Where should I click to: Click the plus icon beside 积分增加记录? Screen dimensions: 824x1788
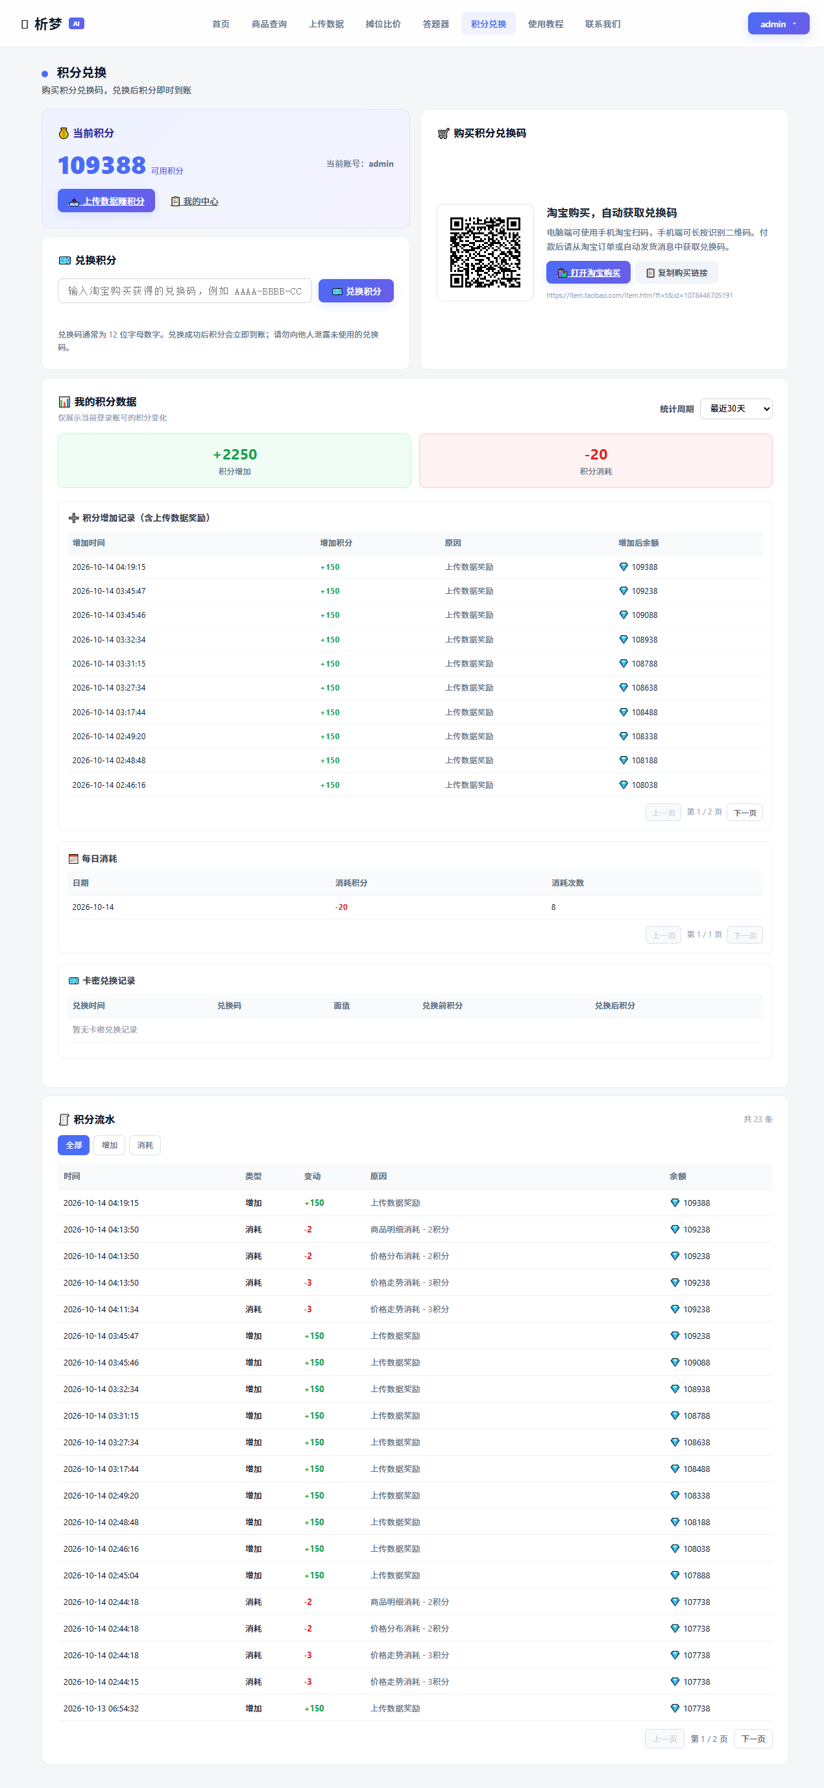[x=73, y=518]
